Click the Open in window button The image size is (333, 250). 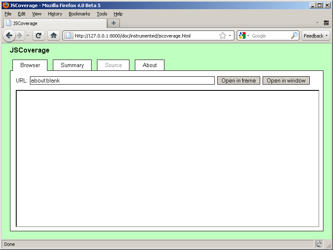point(286,80)
